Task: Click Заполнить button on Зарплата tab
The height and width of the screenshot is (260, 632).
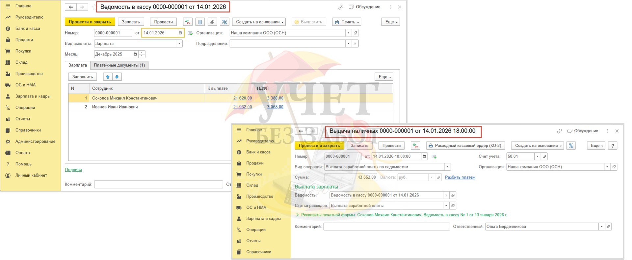Action: [x=83, y=77]
